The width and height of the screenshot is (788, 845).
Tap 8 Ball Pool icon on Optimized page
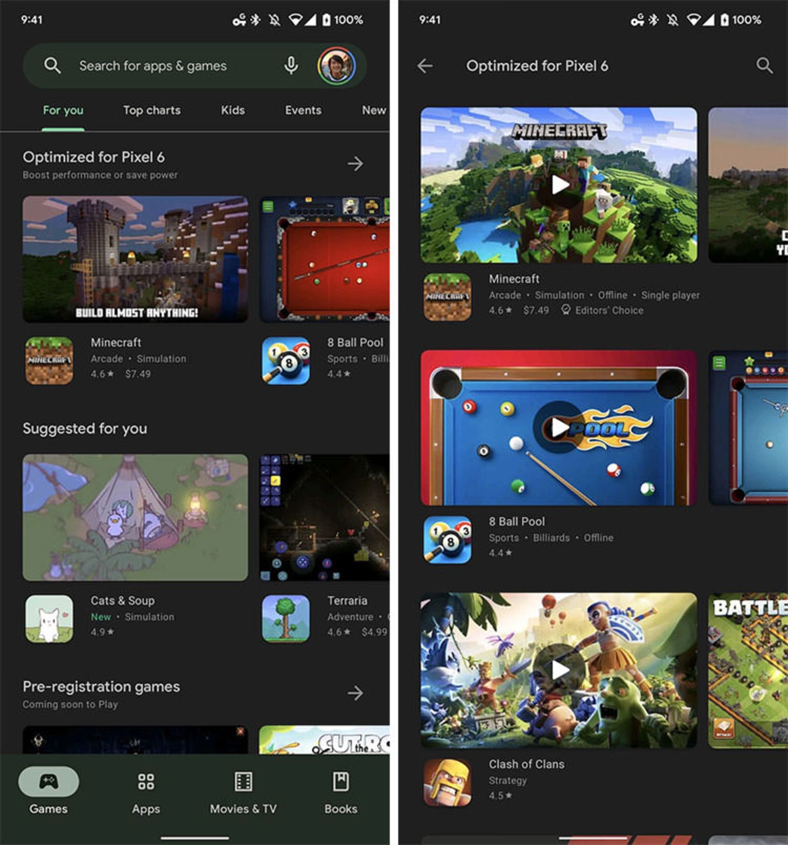(447, 540)
